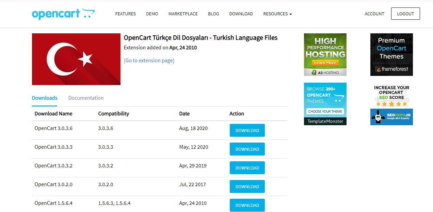The image size is (433, 212).
Task: Click the Logout button
Action: click(x=405, y=14)
